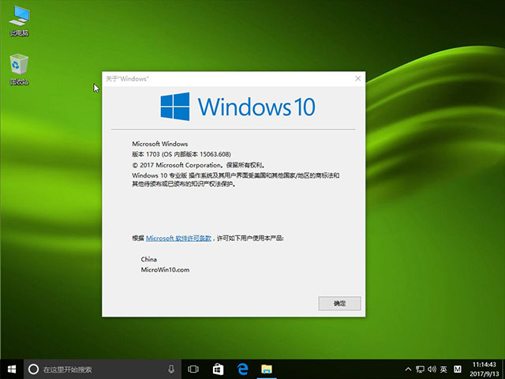Open the This PC desktop icon
Screen dimensions: 505x379
click(x=19, y=20)
